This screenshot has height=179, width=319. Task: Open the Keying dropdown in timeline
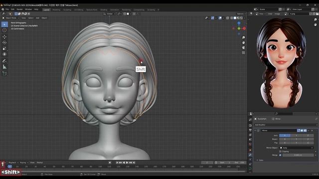tap(24, 163)
